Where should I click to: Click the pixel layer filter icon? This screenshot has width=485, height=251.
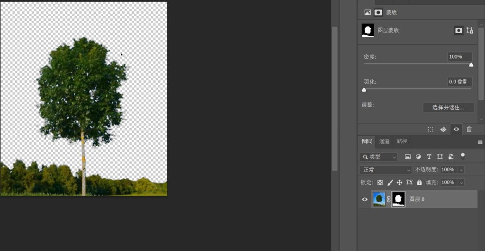pos(407,156)
